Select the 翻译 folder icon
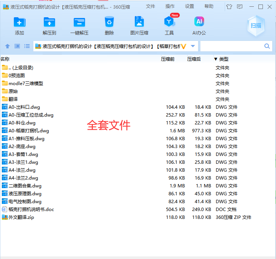The image size is (276, 259). pos(5,99)
